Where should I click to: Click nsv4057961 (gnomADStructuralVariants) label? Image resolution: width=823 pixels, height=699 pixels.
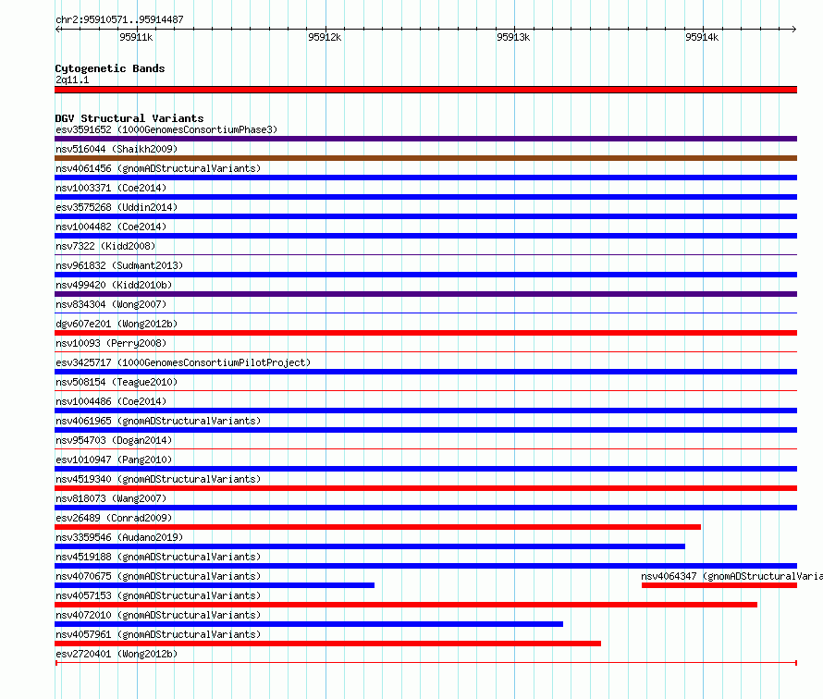coord(158,634)
